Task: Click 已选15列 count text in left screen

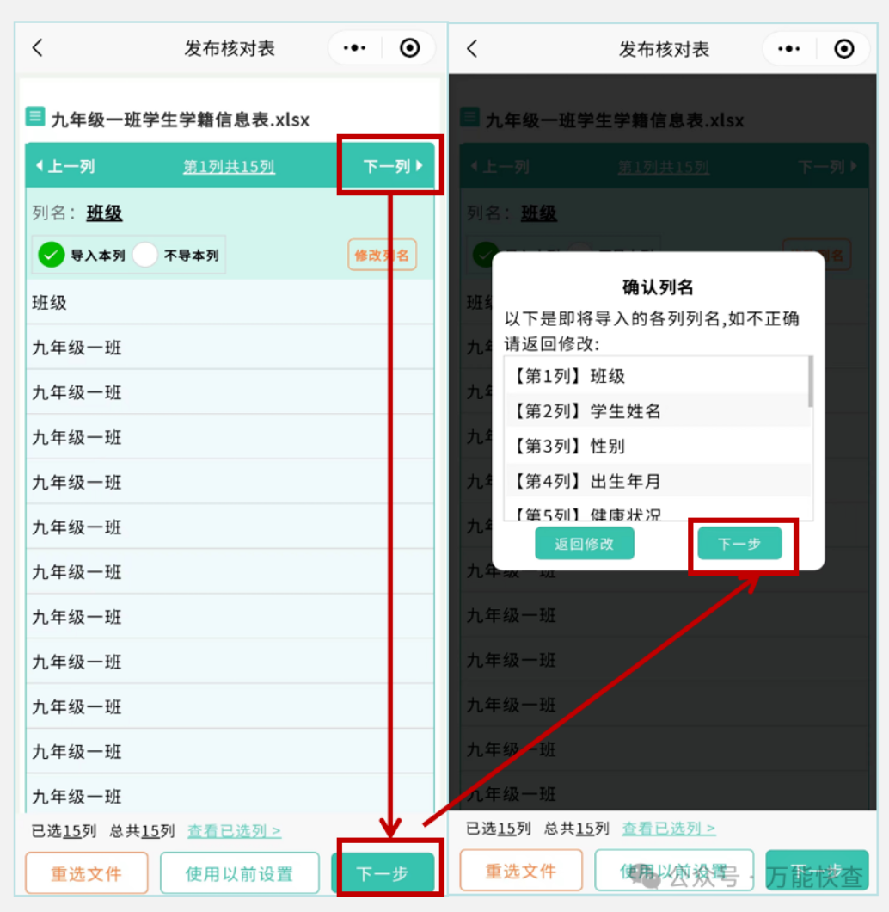Action: pos(64,830)
